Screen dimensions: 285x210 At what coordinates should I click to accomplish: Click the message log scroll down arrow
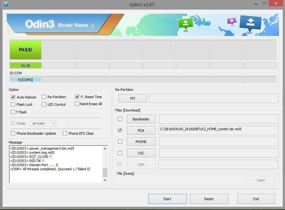point(105,180)
